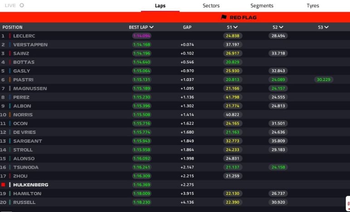
Task: Switch to the Sectors tab
Action: click(x=211, y=6)
